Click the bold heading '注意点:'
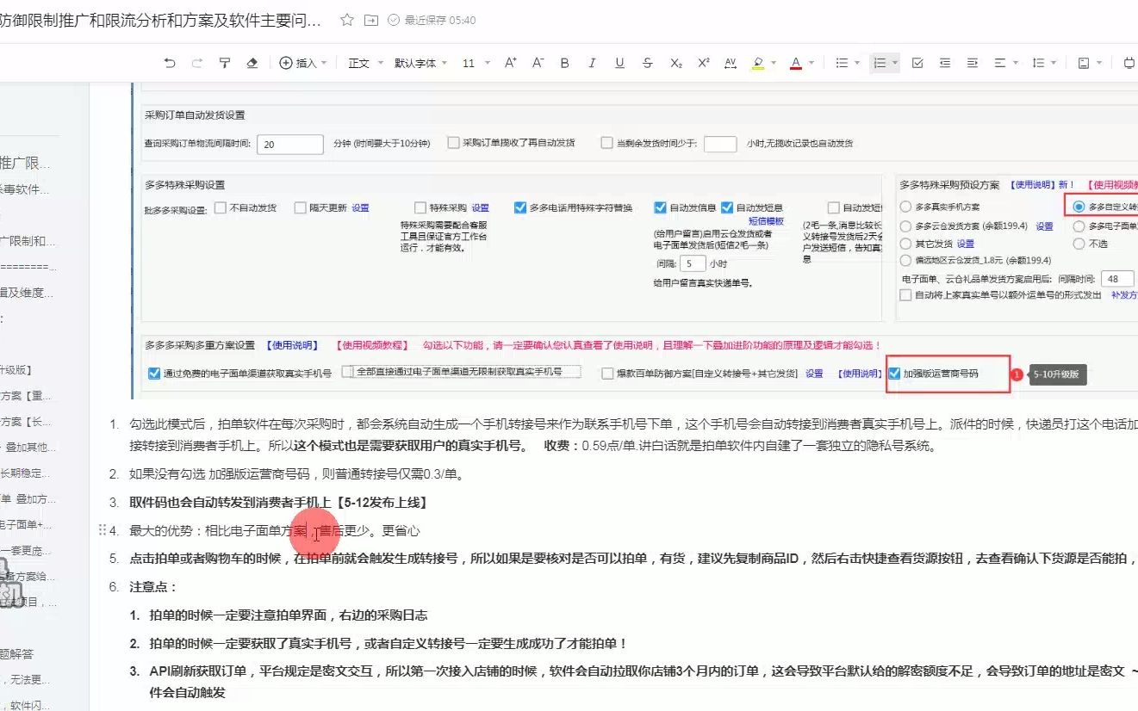This screenshot has width=1138, height=711. tap(152, 587)
